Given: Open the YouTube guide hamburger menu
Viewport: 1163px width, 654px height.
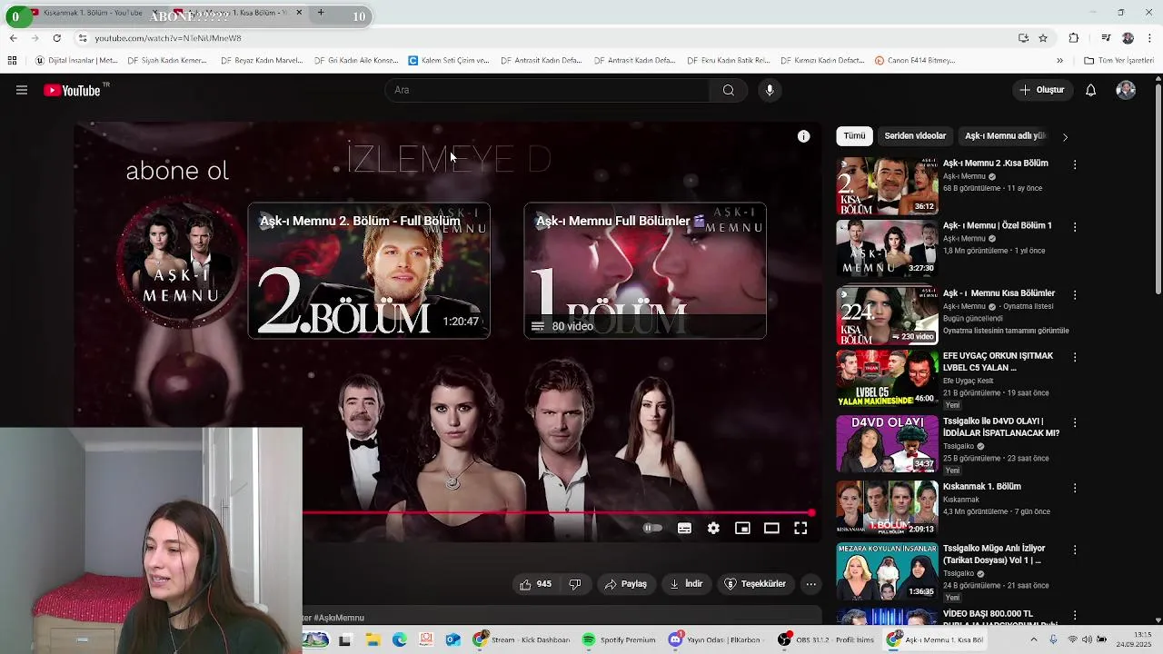Looking at the screenshot, I should (22, 90).
